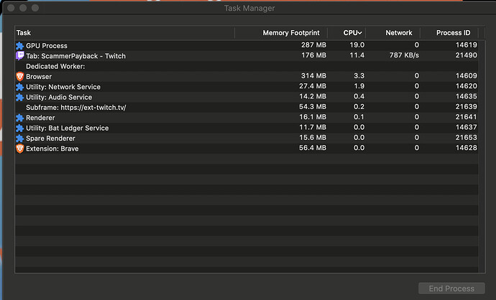Click process ID 14635
Viewport: 496px width, 300px height.
coord(466,96)
